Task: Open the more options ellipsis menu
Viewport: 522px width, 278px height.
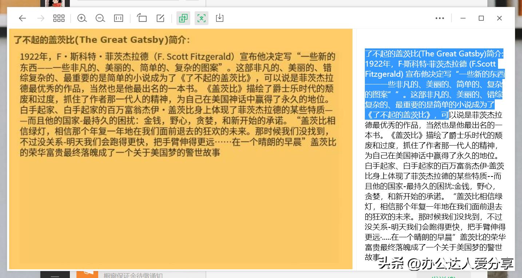Action: [440, 18]
